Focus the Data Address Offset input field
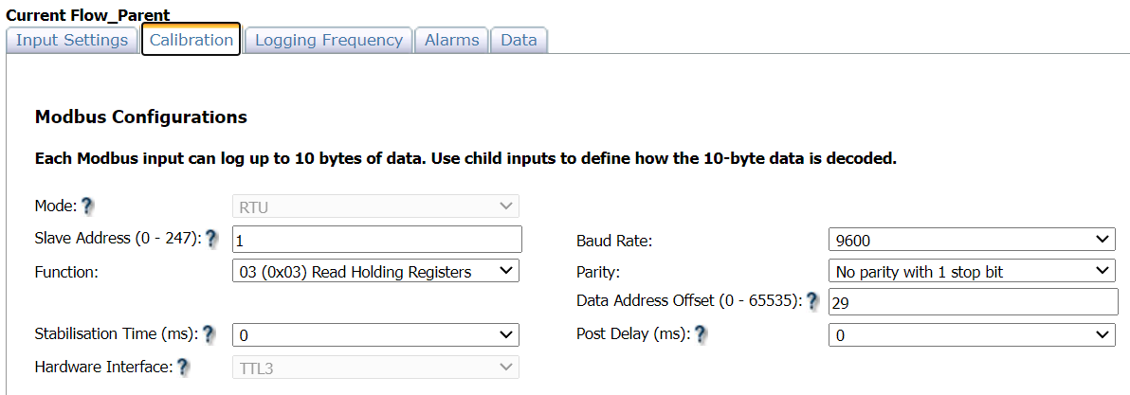The width and height of the screenshot is (1130, 395). coord(972,302)
